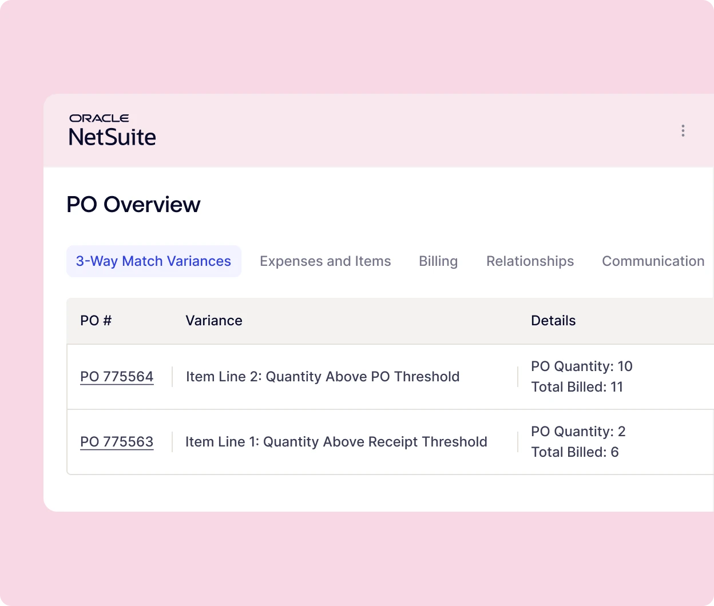
Task: Click the PO Quantity: 10 detail
Action: [x=581, y=366]
